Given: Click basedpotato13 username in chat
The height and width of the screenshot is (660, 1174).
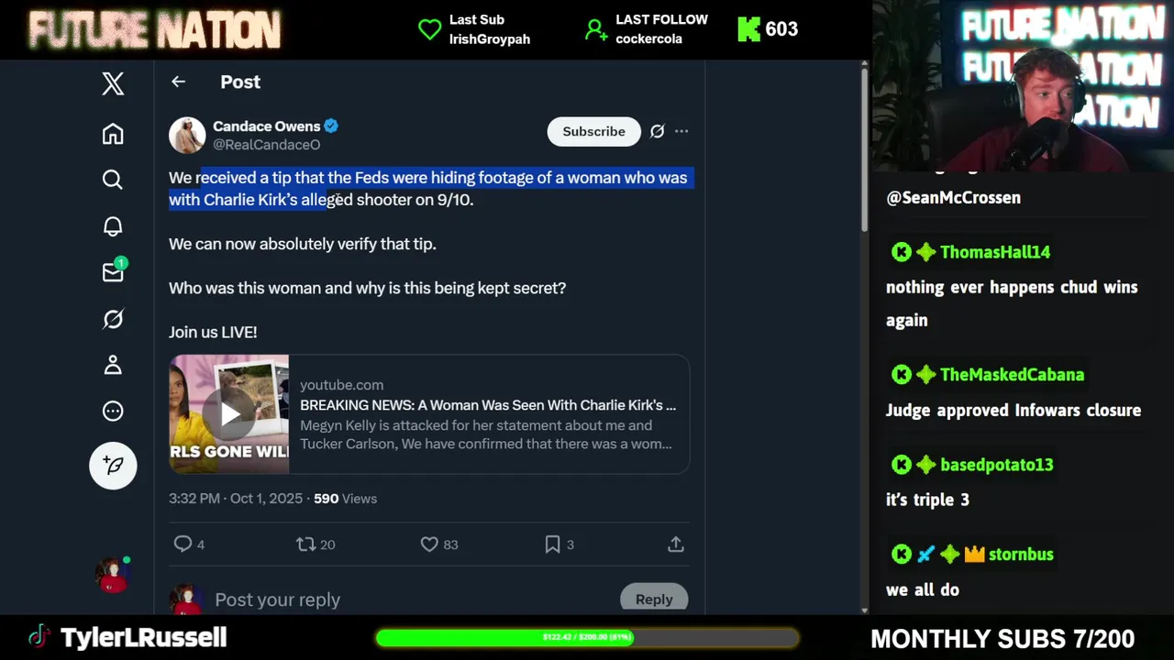Looking at the screenshot, I should [x=996, y=465].
